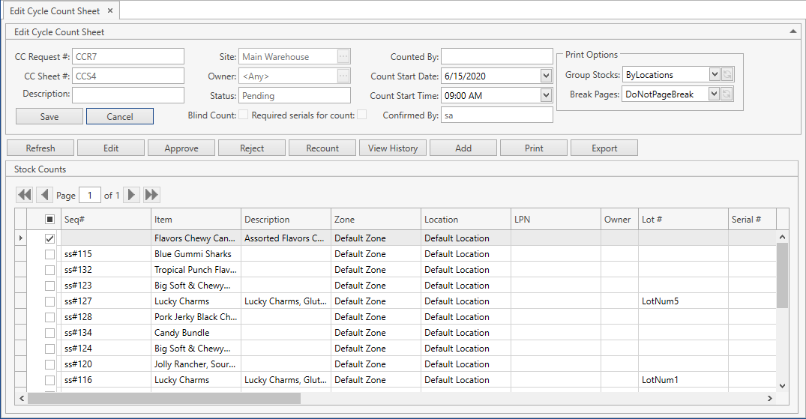Viewport: 806px width, 419px height.
Task: Enable the Blind Count checkbox
Action: click(x=243, y=115)
